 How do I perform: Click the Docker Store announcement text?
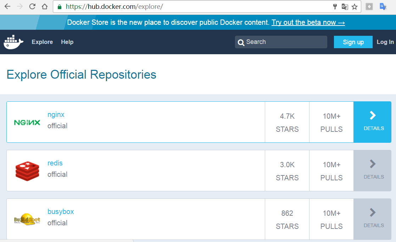point(168,22)
